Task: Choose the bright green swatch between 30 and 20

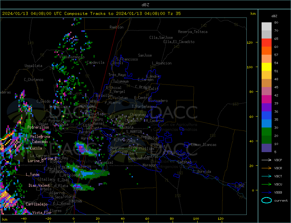Action: click(x=266, y=132)
